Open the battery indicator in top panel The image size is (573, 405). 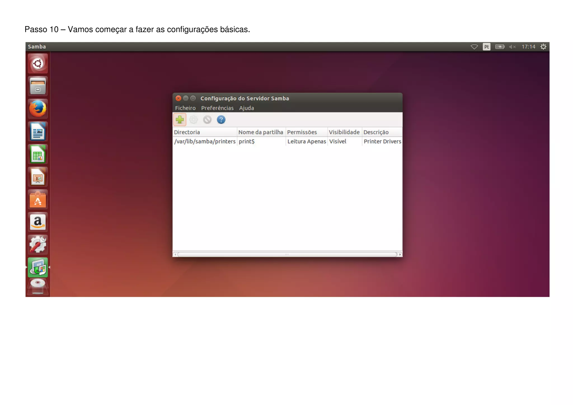pyautogui.click(x=500, y=47)
